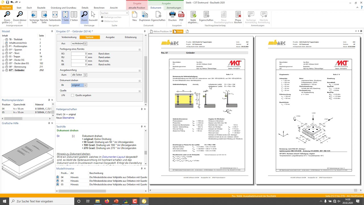Image resolution: width=364 pixels, height=205 pixels.
Task: Collapse the Ausgabeumfang section
Action: pyautogui.click(x=140, y=70)
